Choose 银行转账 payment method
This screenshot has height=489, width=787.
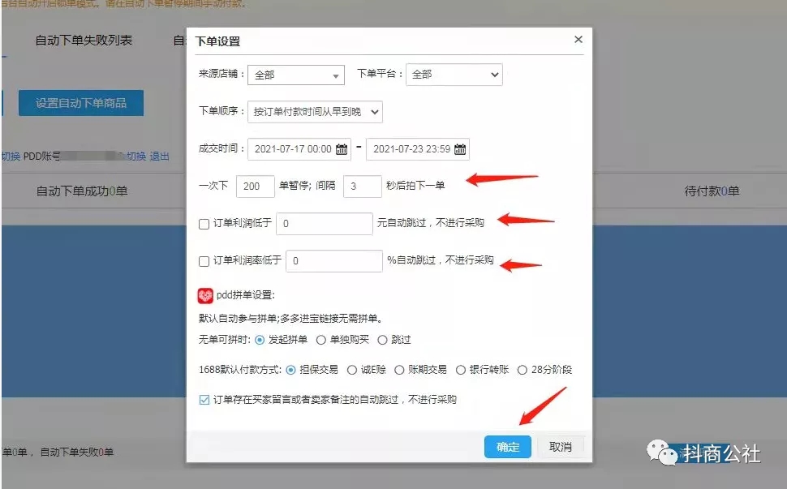460,370
